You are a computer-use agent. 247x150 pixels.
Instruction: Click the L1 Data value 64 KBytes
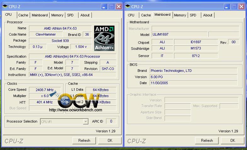101,90
